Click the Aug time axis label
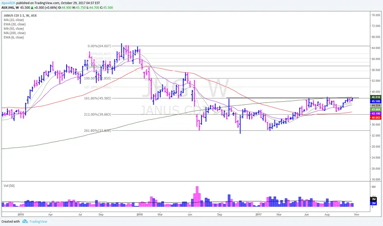The width and height of the screenshot is (383, 226). pos(327,215)
